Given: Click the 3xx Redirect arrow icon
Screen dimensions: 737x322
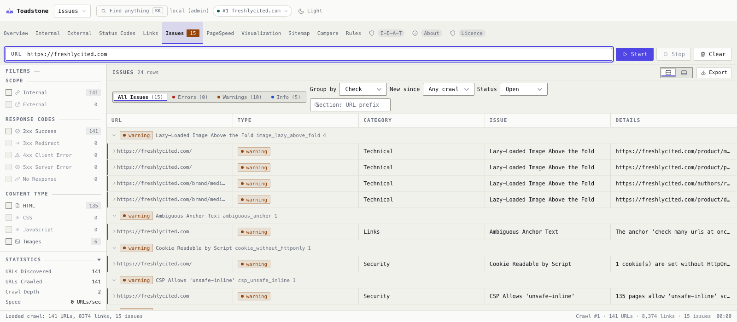Looking at the screenshot, I should tap(18, 143).
